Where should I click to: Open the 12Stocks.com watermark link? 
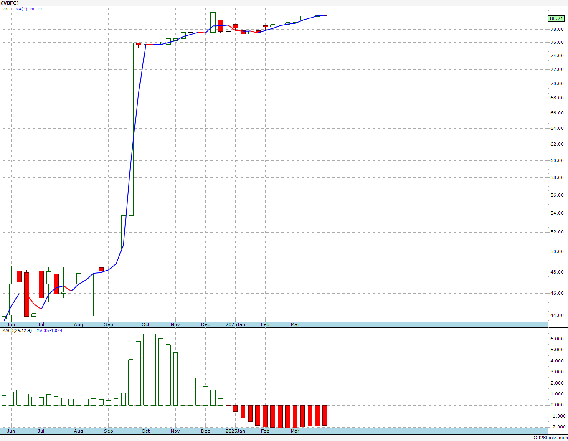point(550,438)
